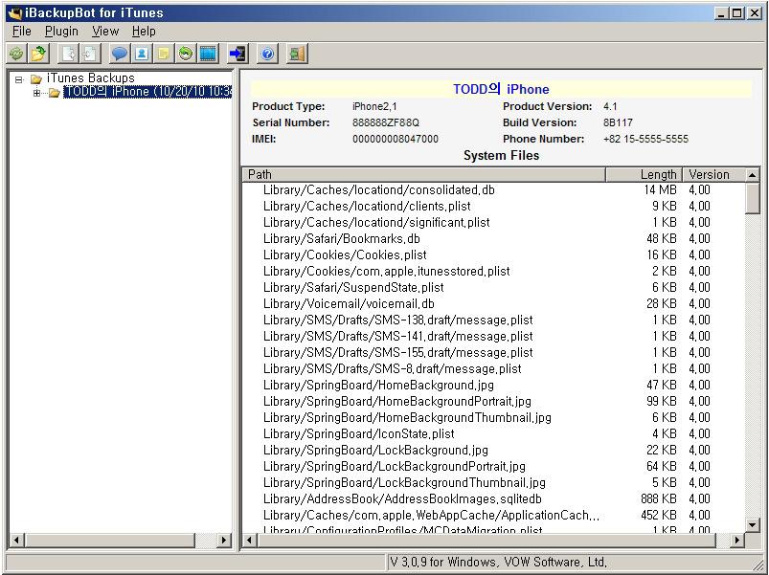The image size is (769, 575).
Task: Sort files by Length column header
Action: coord(644,174)
